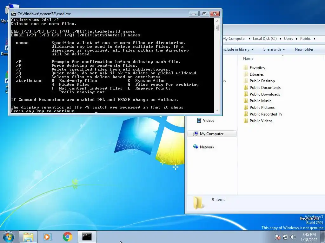Click the 'Press any key to continue' line

click(50, 111)
